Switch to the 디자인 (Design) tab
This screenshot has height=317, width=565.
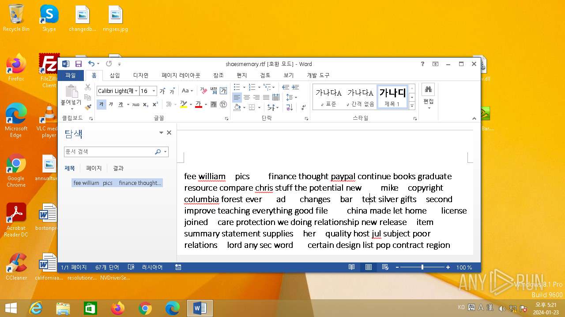click(x=141, y=75)
